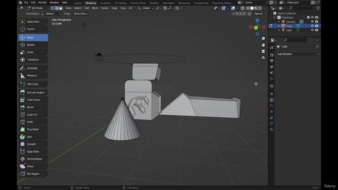Choose the Annotate tool
The image size is (338, 190).
33,68
